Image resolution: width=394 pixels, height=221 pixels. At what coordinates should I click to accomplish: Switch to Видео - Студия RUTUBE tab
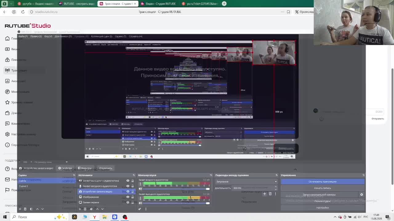(159, 4)
